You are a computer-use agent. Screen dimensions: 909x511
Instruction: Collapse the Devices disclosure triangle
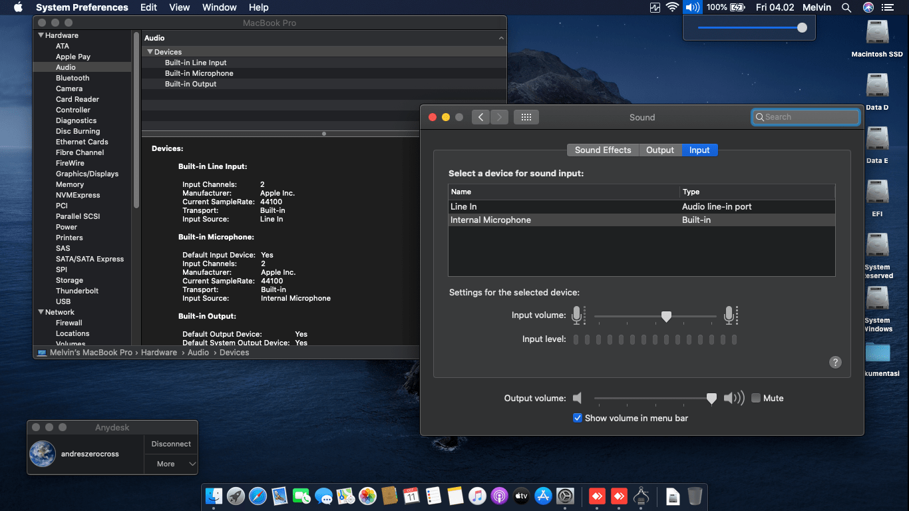click(150, 52)
